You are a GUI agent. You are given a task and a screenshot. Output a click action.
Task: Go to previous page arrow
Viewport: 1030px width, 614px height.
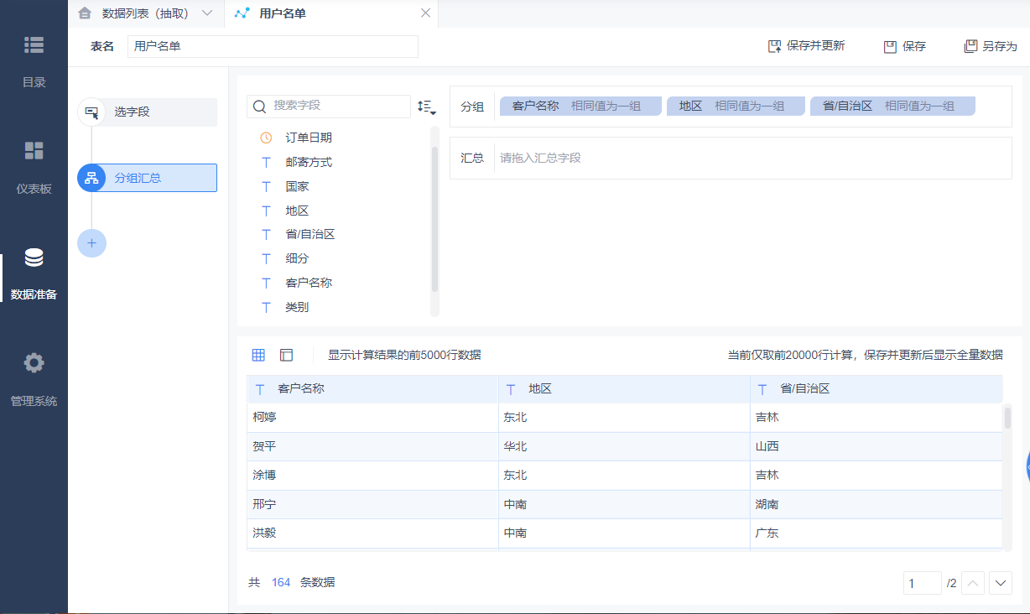click(x=972, y=583)
